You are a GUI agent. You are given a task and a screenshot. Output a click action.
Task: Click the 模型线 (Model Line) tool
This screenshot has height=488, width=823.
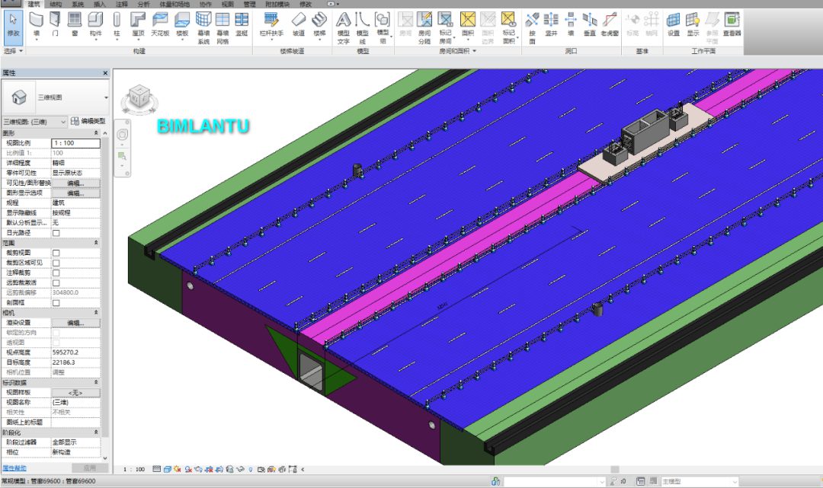(362, 27)
